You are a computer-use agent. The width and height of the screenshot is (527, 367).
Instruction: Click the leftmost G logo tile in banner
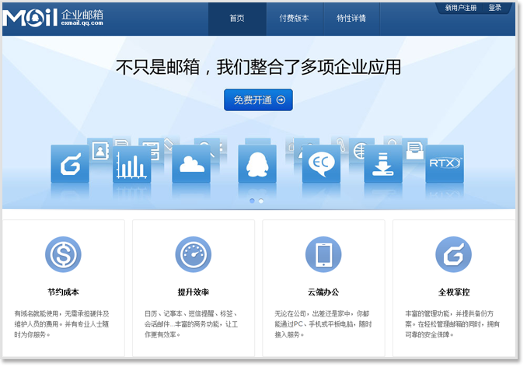click(x=70, y=164)
